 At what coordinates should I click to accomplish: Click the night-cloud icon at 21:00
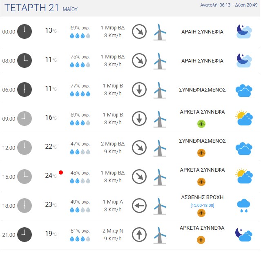click(x=244, y=234)
